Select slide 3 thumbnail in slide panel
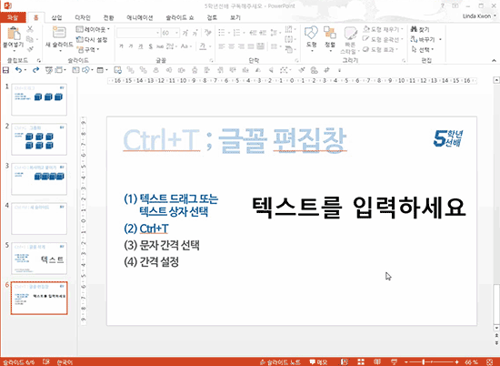 point(39,178)
